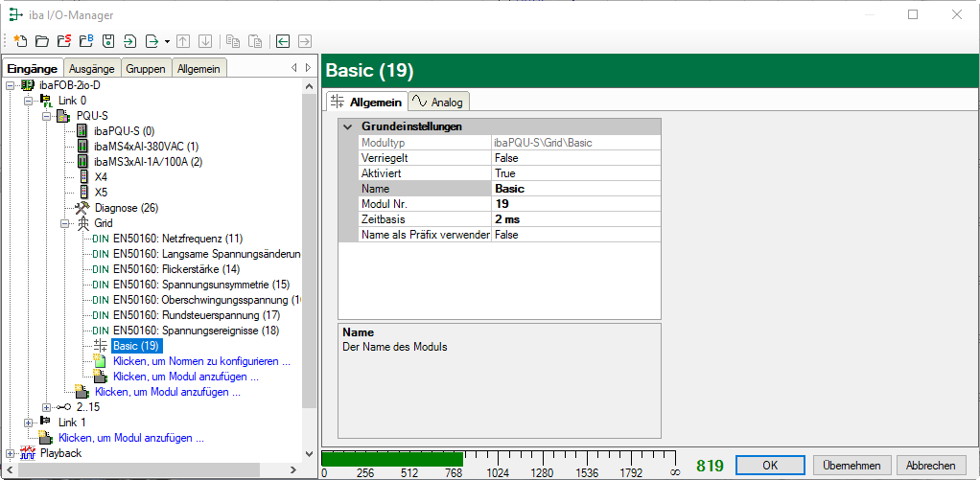Switch to the Analog tab
Image resolution: width=980 pixels, height=480 pixels.
438,102
